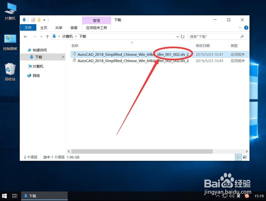Click the help question mark button
The width and height of the screenshot is (266, 201).
(246, 27)
